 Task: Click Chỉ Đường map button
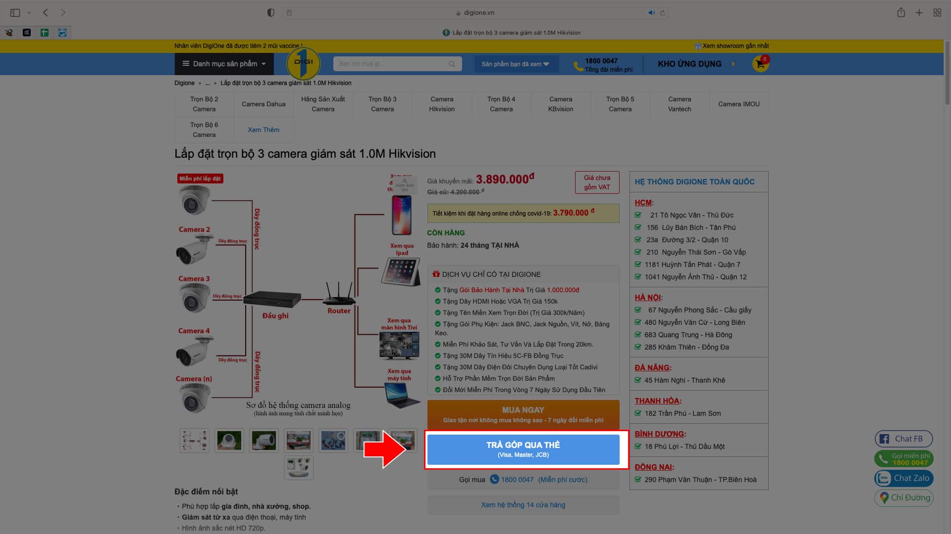click(x=903, y=497)
